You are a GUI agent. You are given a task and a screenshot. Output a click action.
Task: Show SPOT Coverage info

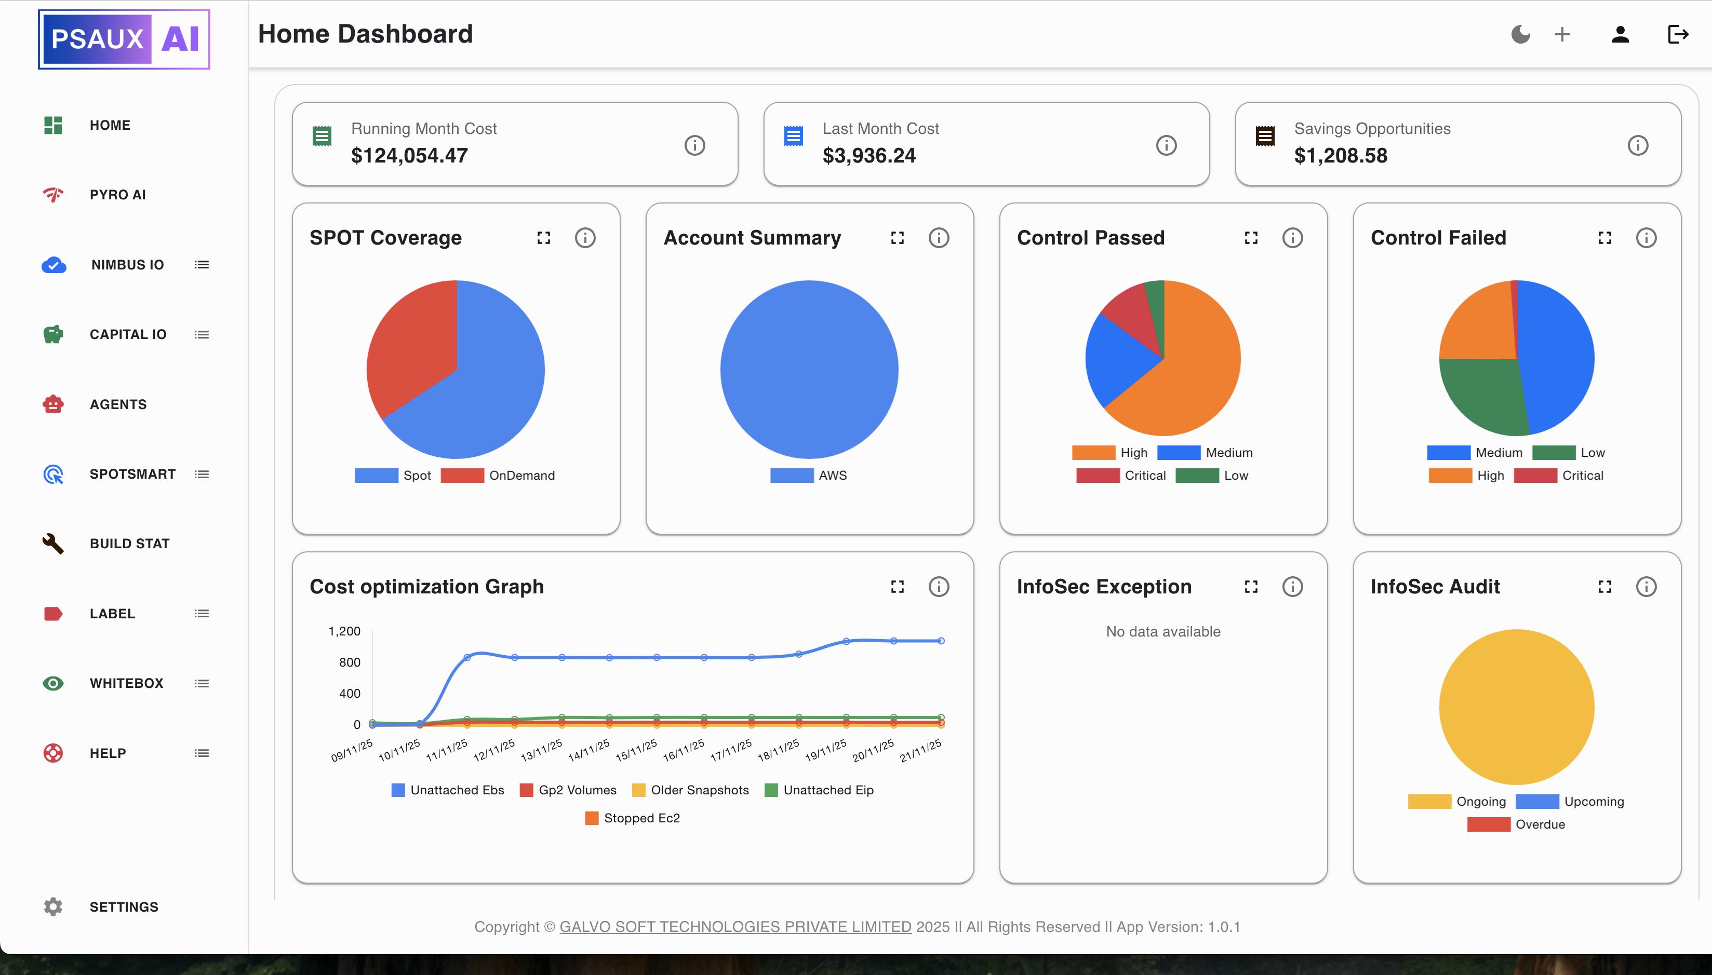[x=585, y=238]
